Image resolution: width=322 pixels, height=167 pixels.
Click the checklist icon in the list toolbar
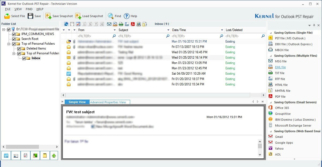[78, 24]
